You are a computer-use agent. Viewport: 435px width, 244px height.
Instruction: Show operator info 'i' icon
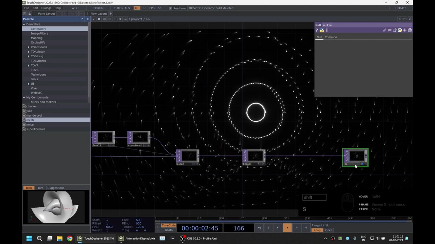click(x=327, y=30)
